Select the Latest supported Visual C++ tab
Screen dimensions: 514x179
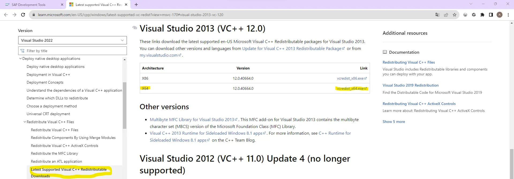pyautogui.click(x=98, y=5)
